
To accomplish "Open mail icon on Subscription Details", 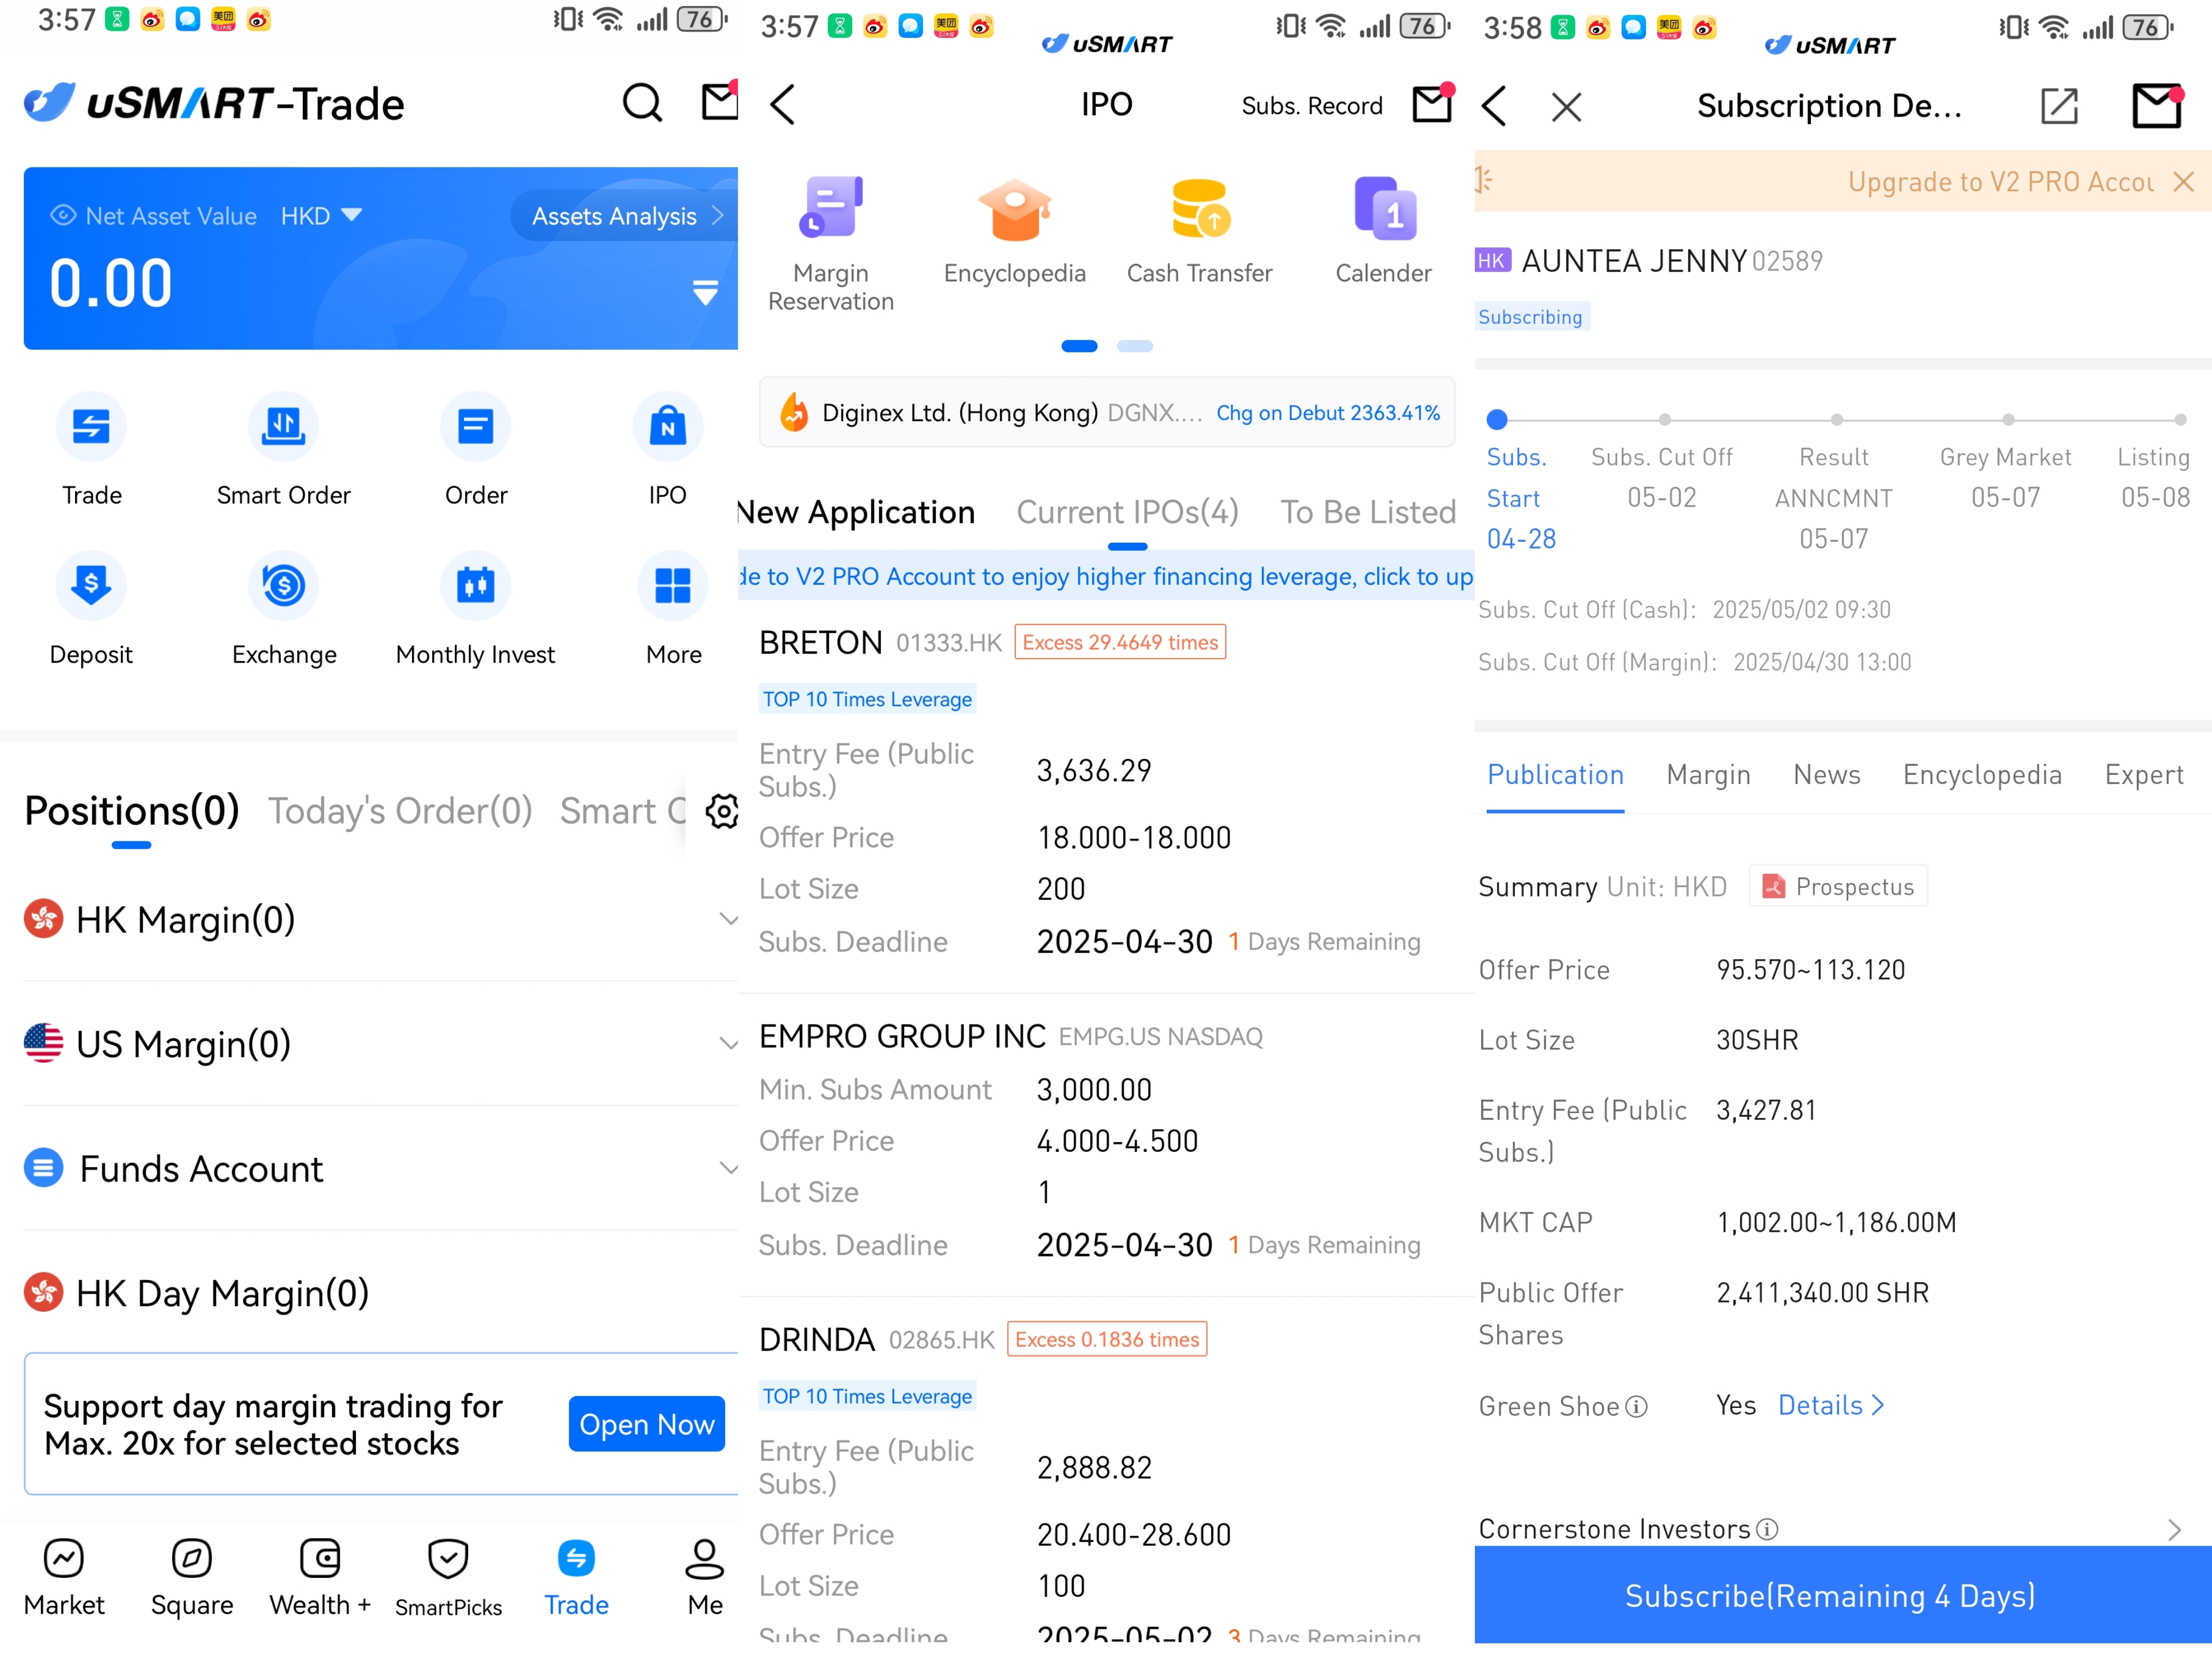I will pyautogui.click(x=2157, y=105).
